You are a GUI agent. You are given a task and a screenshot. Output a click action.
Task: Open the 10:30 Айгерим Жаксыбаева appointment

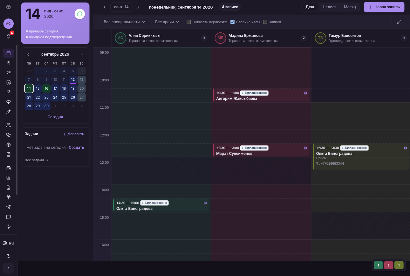[261, 95]
